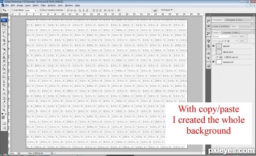Select the BRICKS layer thumbnail
This screenshot has width=256, height=156.
click(x=219, y=46)
